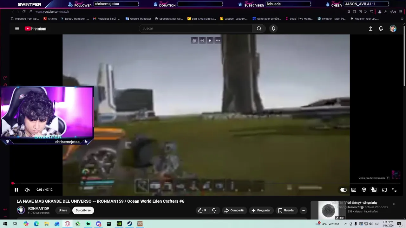Open the YouTube hamburger guide menu

pos(17,28)
